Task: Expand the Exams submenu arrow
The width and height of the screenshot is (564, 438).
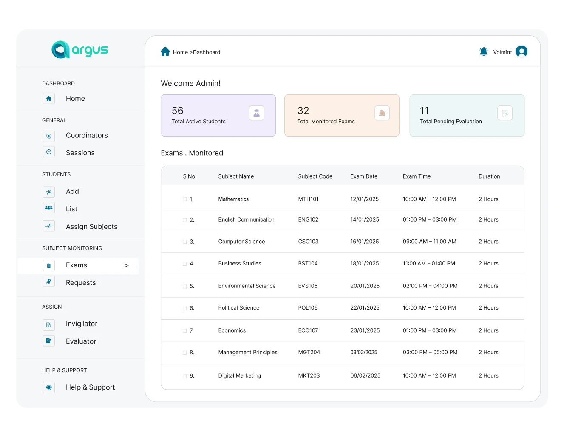Action: pos(127,265)
